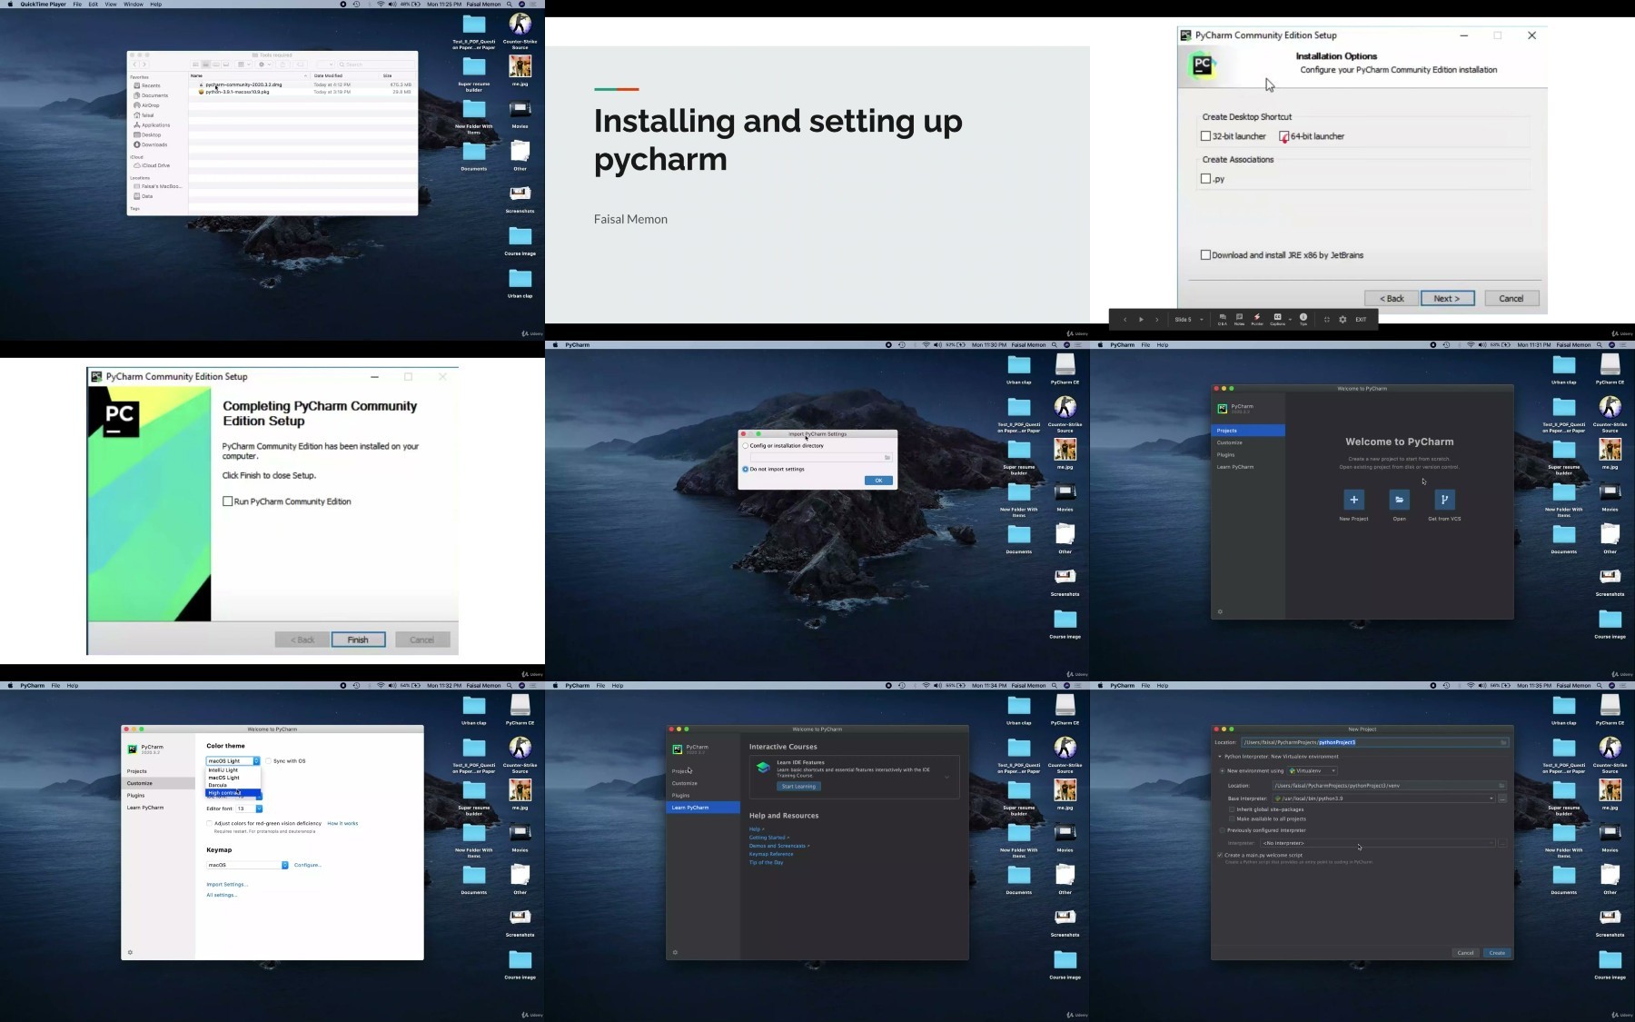The image size is (1635, 1022).
Task: Click the Captions CC icon in presentation toolbar
Action: pos(1277,317)
